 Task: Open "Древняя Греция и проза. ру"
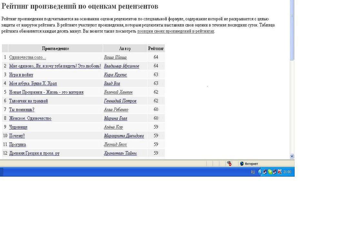pos(34,153)
